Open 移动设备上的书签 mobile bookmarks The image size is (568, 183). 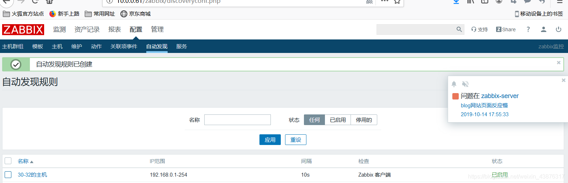point(539,14)
